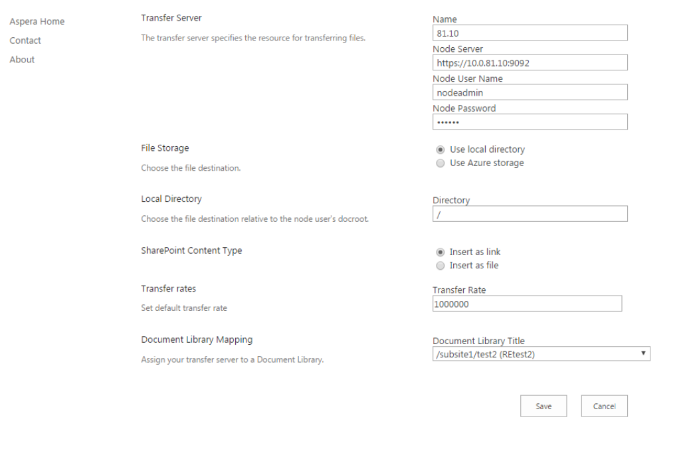Click the Transfer Server section heading
This screenshot has height=459, width=685.
pos(171,17)
